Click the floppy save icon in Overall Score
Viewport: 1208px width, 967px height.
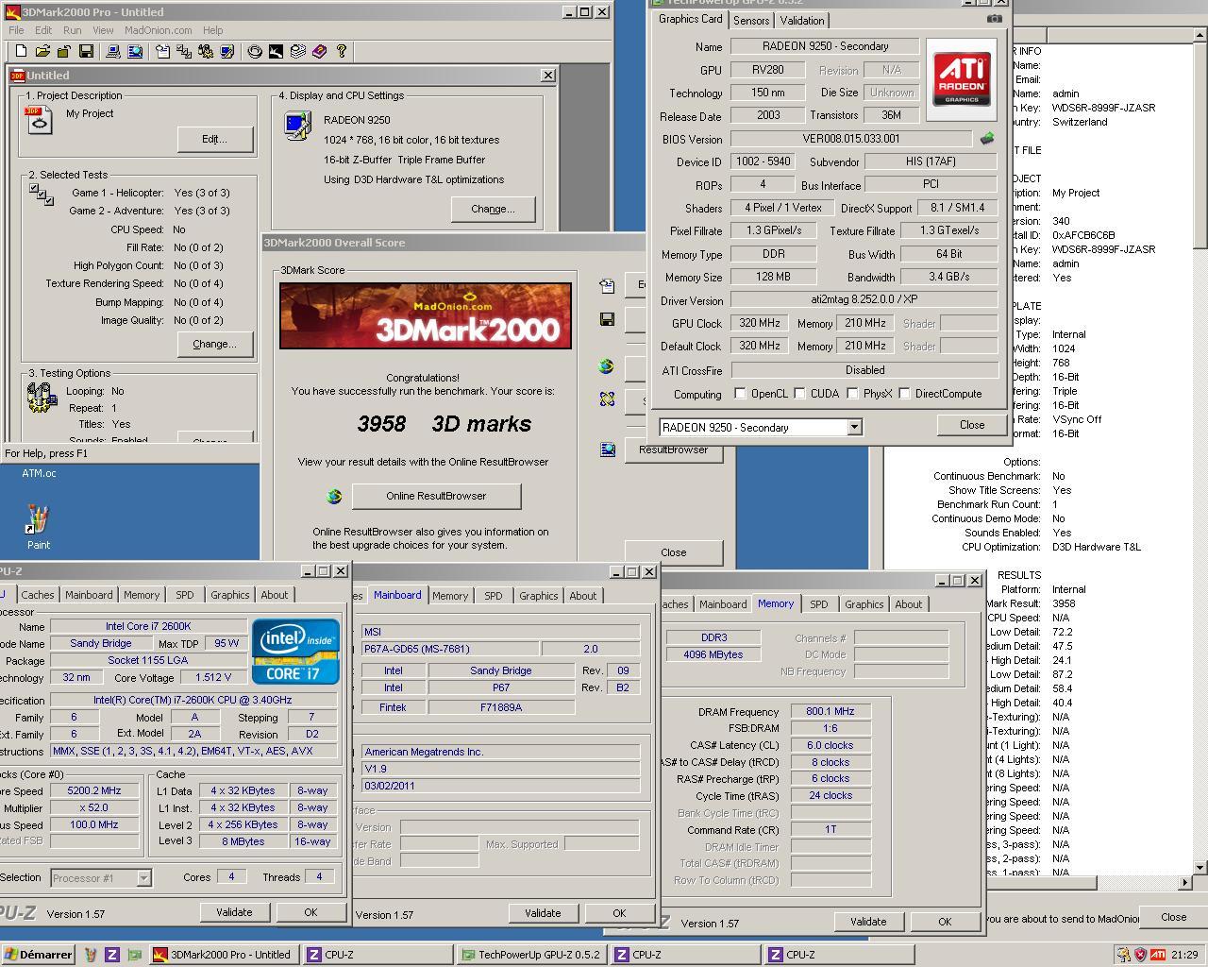[607, 319]
